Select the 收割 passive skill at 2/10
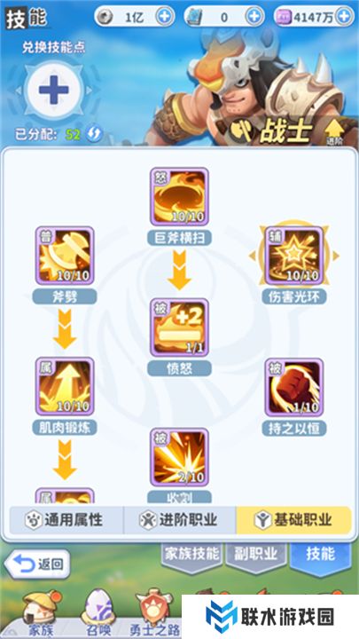Image resolution: width=359 pixels, height=639 pixels. pos(179,457)
